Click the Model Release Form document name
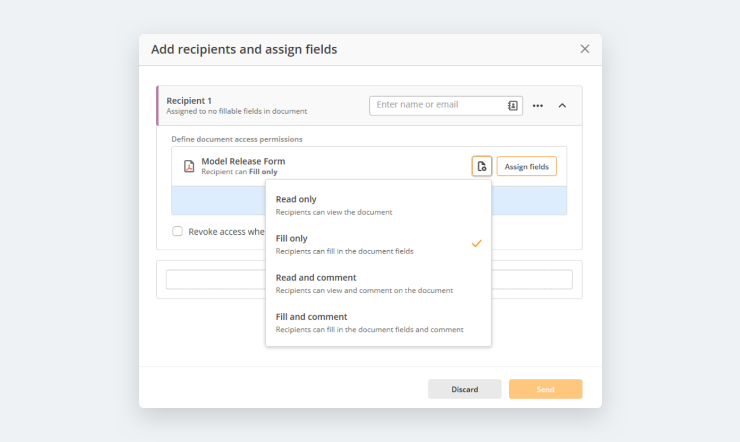The height and width of the screenshot is (442, 740). [243, 161]
